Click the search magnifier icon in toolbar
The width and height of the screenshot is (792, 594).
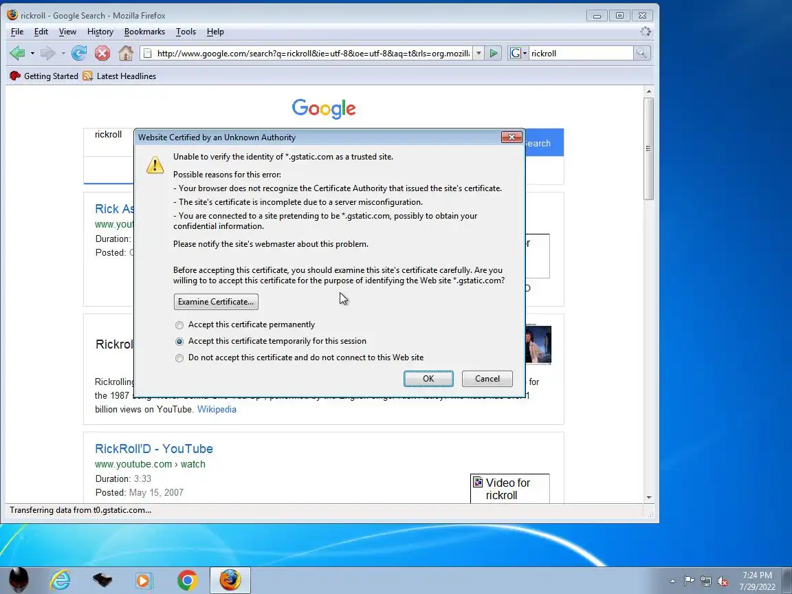[641, 53]
